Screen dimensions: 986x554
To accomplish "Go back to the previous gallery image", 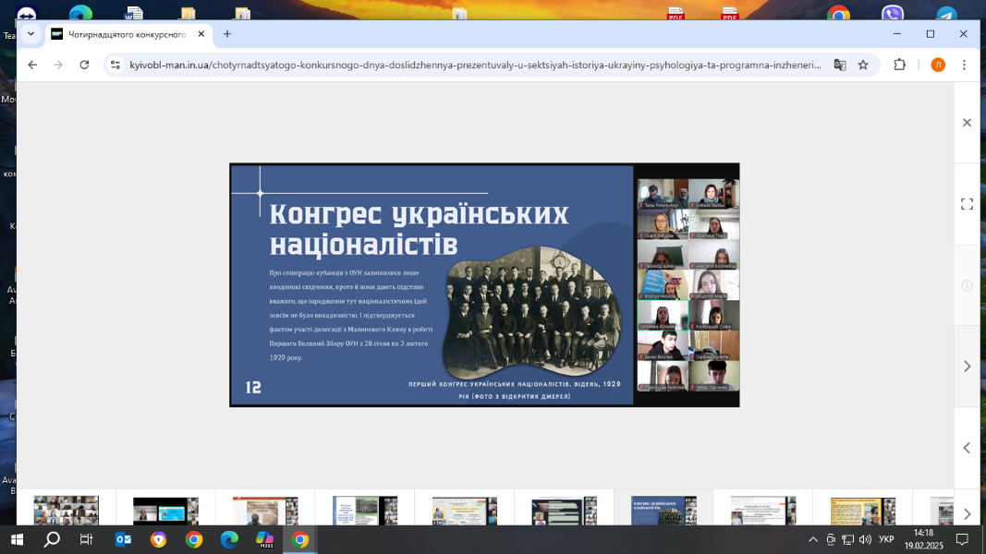I will tap(967, 448).
